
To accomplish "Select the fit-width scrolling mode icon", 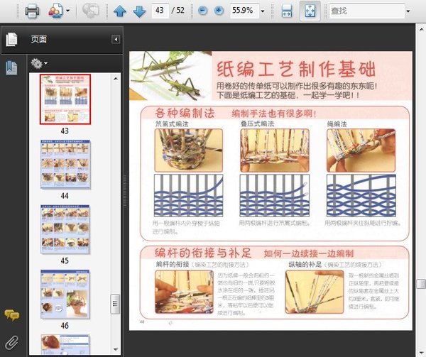I will click(x=287, y=11).
